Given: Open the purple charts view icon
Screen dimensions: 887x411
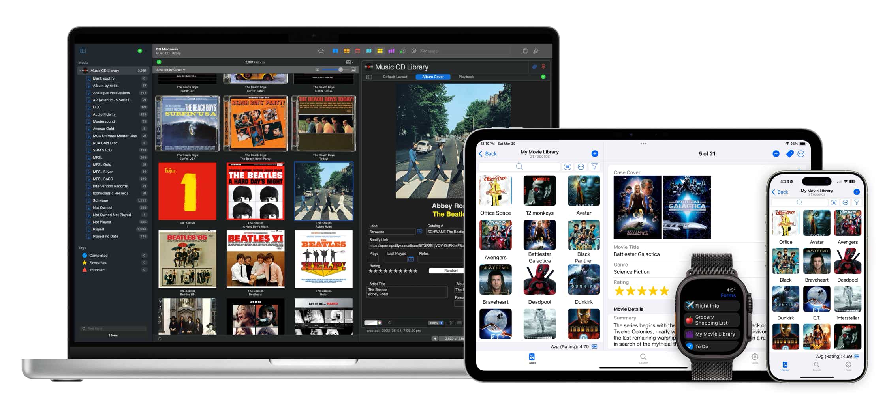Looking at the screenshot, I should (391, 51).
